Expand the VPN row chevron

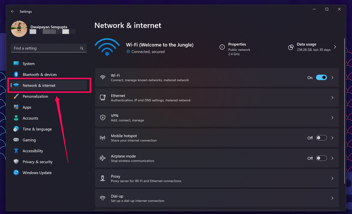[x=332, y=118]
